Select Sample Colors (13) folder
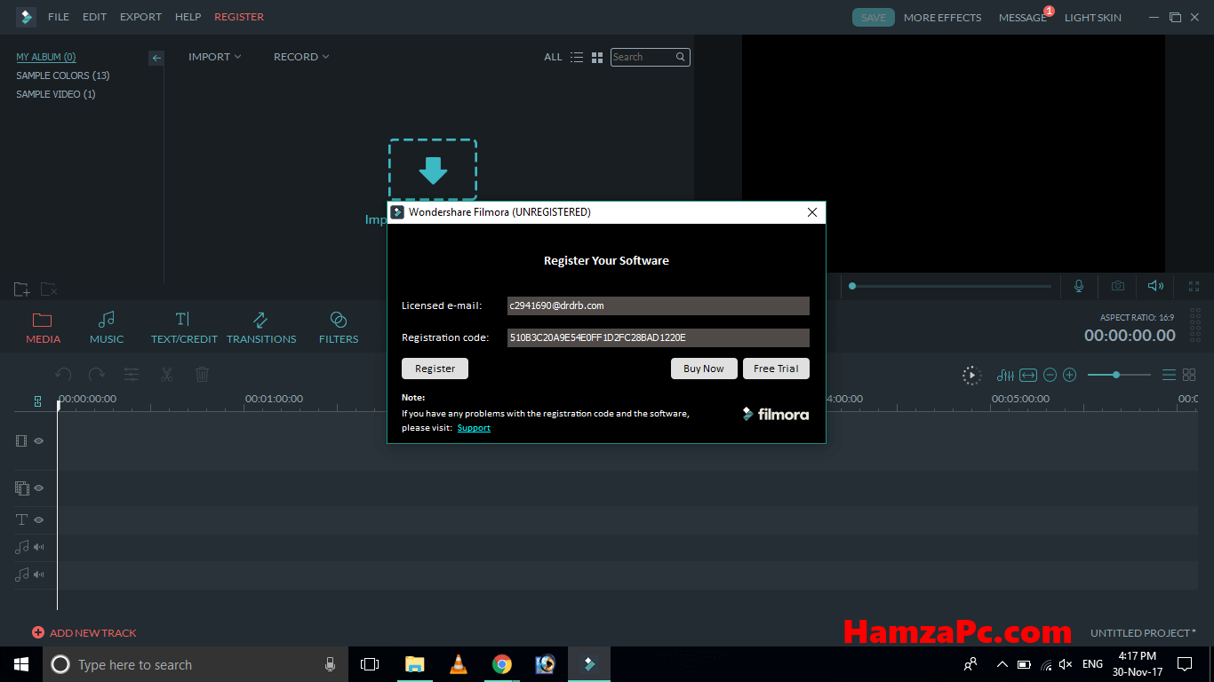This screenshot has height=682, width=1214. 63,75
